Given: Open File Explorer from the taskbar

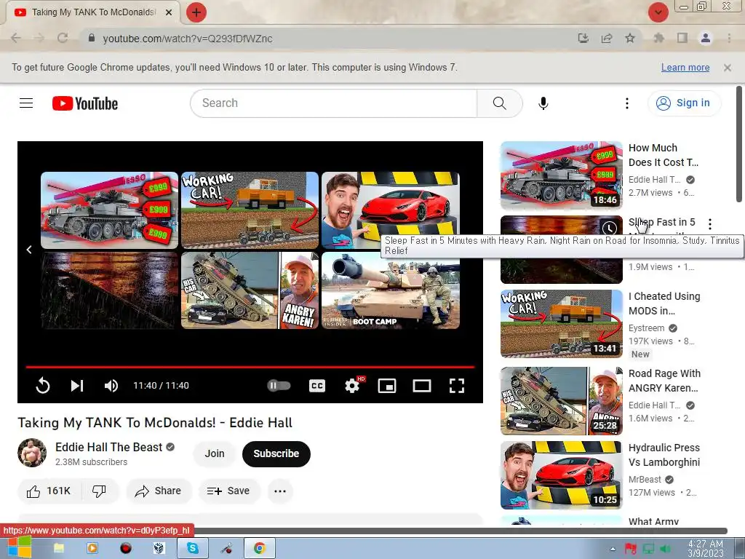Looking at the screenshot, I should coord(58,548).
